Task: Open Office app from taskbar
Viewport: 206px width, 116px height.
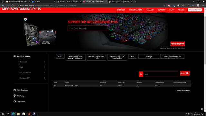Action: coord(29,114)
